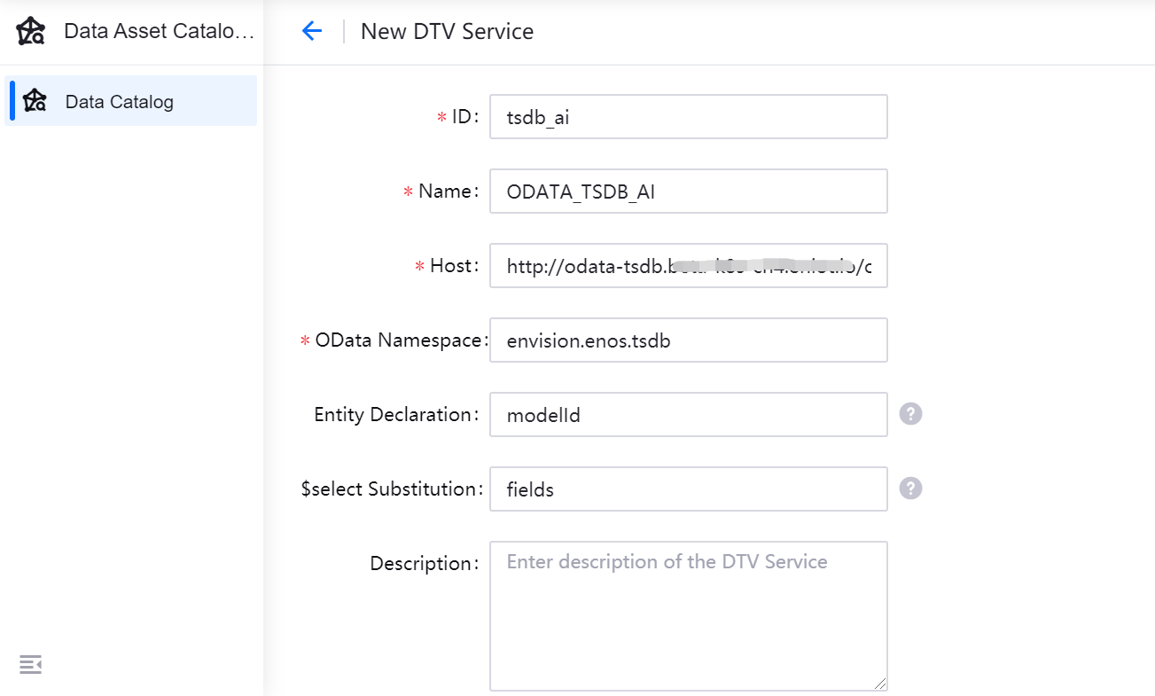Click the Host URL field

click(689, 266)
